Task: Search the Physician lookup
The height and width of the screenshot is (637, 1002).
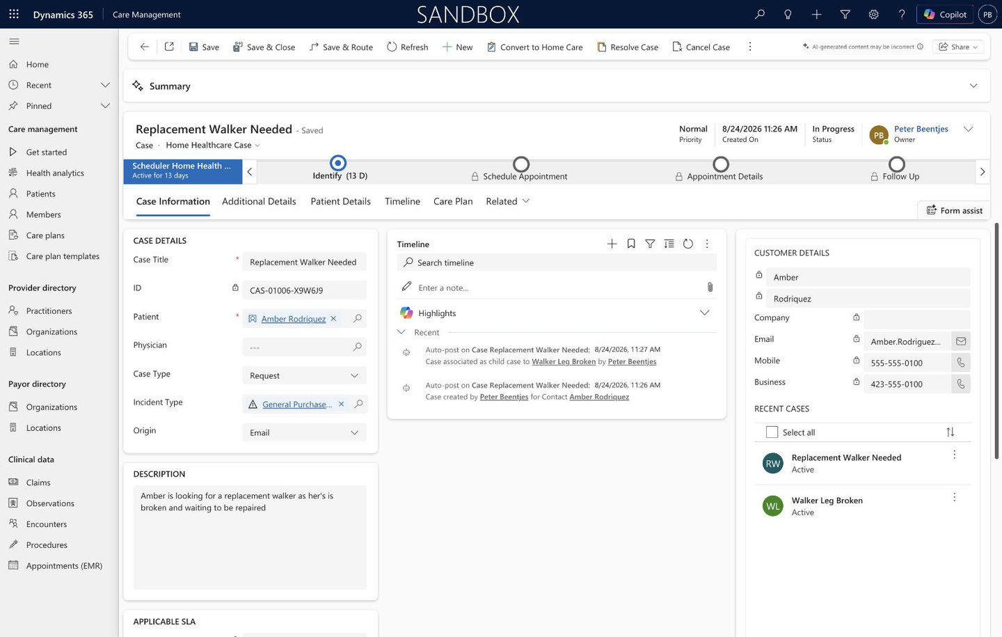Action: point(358,347)
